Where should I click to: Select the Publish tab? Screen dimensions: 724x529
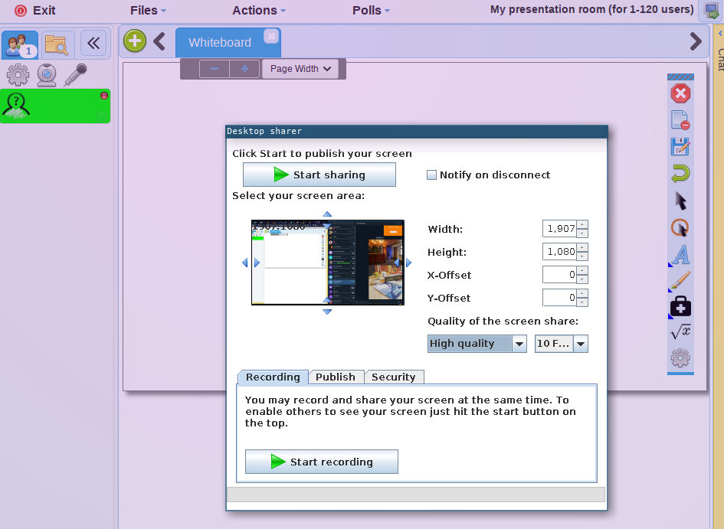pyautogui.click(x=336, y=377)
